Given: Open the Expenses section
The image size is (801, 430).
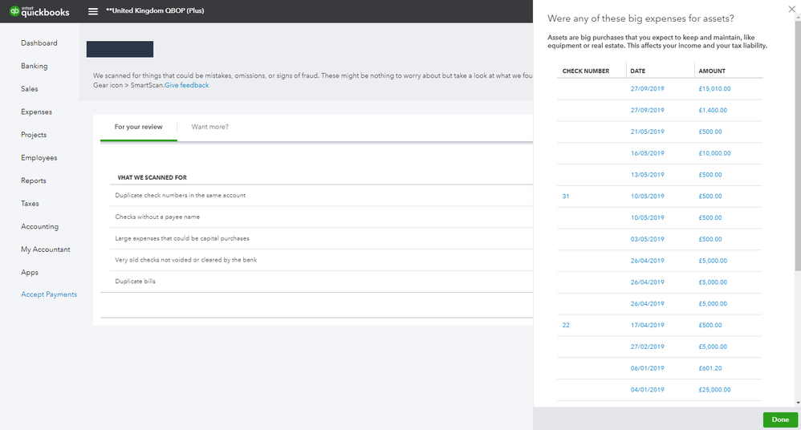Looking at the screenshot, I should 36,112.
